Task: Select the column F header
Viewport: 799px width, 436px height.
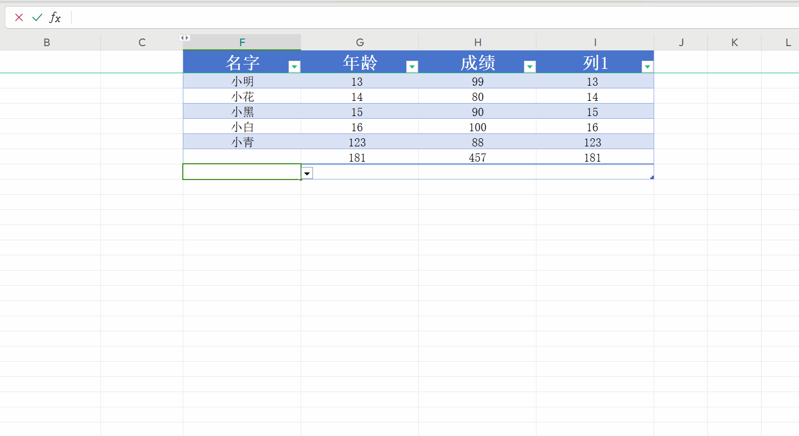Action: coord(242,42)
